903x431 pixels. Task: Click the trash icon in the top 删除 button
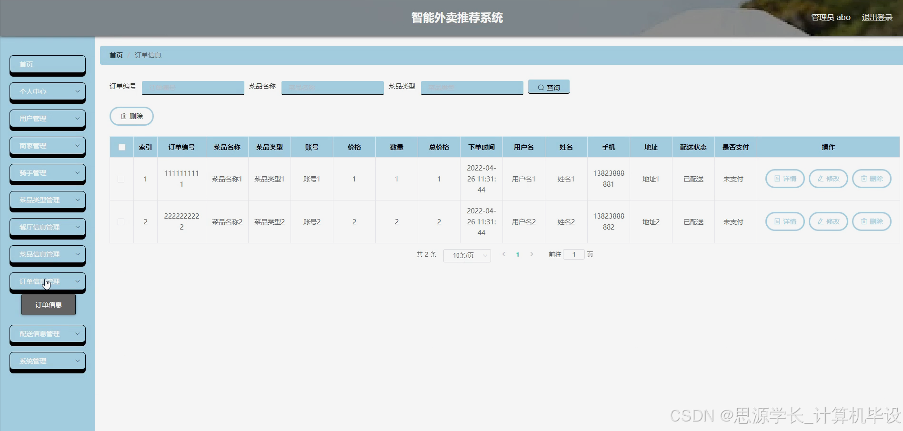[x=124, y=116]
